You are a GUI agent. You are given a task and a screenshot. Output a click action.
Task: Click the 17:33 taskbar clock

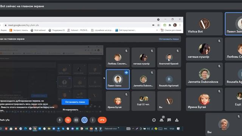[x=172, y=129]
